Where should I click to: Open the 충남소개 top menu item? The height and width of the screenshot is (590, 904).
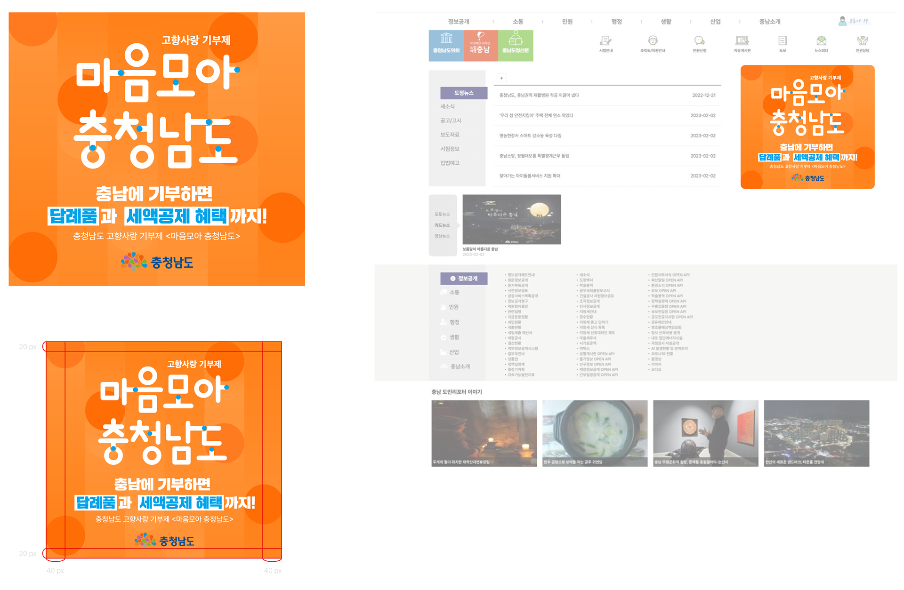coord(769,22)
